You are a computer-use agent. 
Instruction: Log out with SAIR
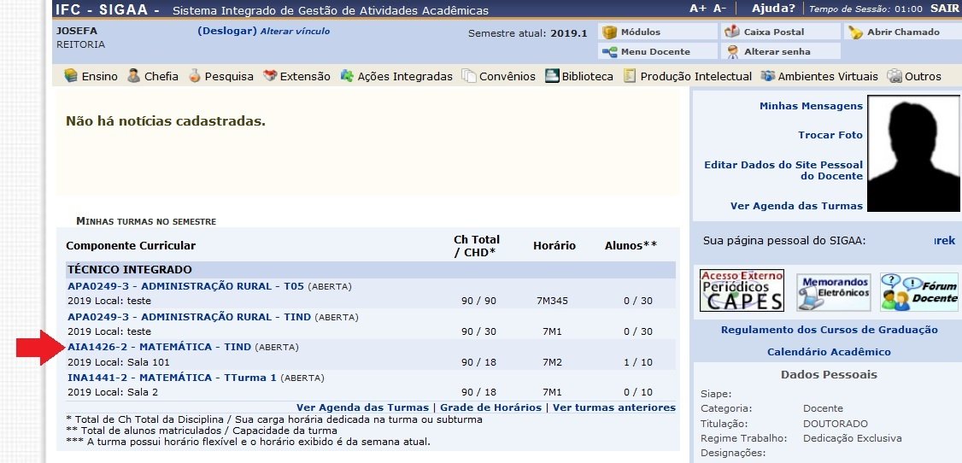click(x=943, y=8)
